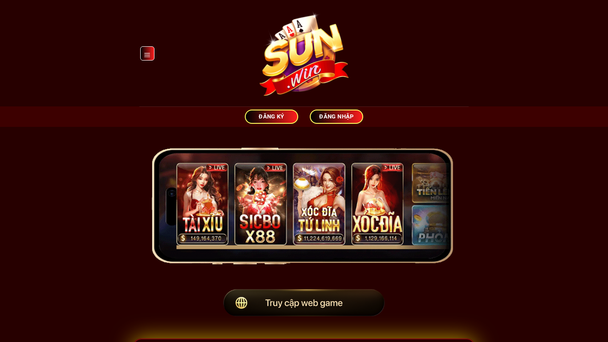
Task: Click the ĐĂNG KÝ register button
Action: (272, 117)
